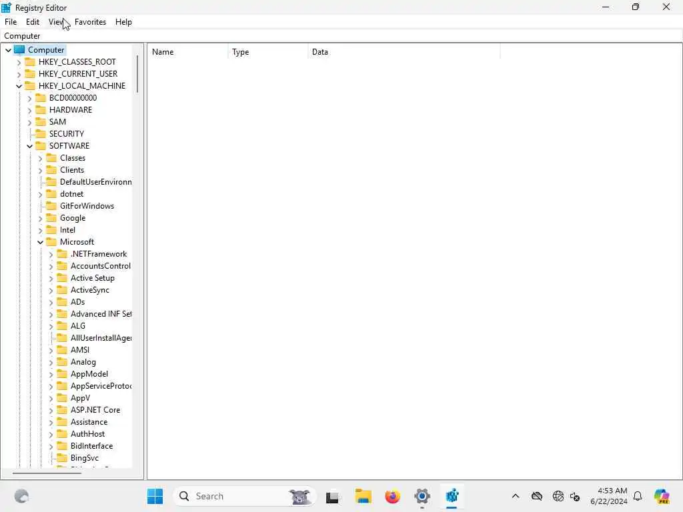The height and width of the screenshot is (512, 683).
Task: Click the tree vertical scrollbar thumb
Action: click(137, 73)
